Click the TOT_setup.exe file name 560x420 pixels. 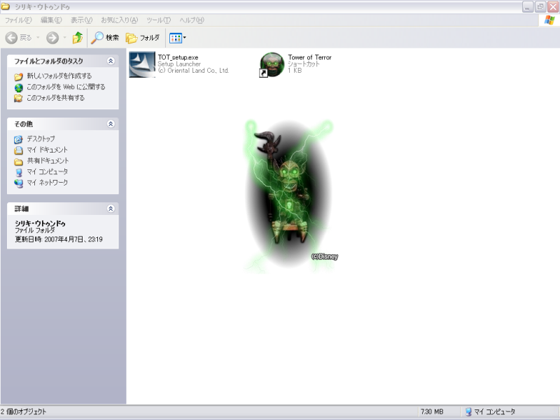[178, 57]
